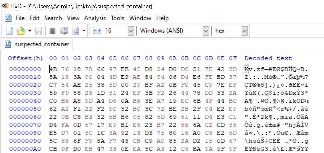
Task: Open the Analysis menu
Action: click(95, 18)
